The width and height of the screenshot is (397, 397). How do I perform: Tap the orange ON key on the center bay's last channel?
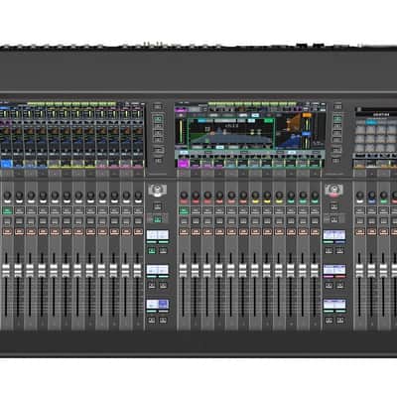click(x=315, y=232)
